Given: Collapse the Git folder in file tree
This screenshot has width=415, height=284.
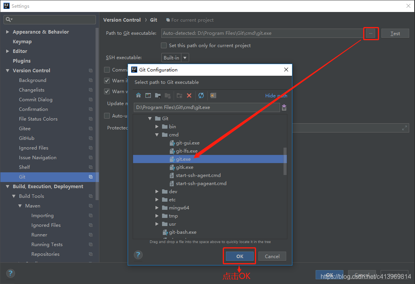Looking at the screenshot, I should (x=150, y=119).
